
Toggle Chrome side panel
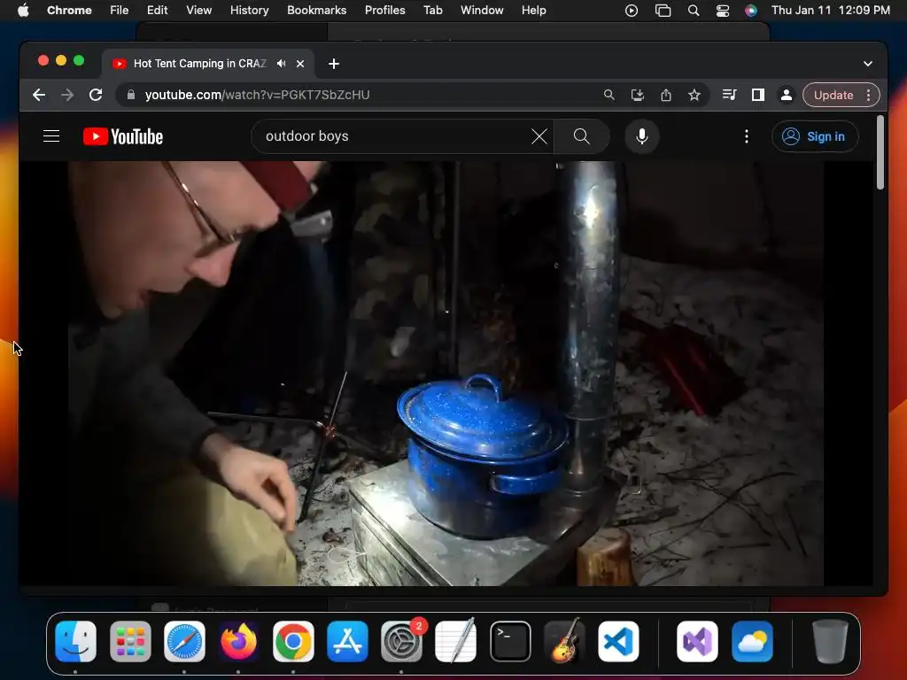pyautogui.click(x=758, y=95)
